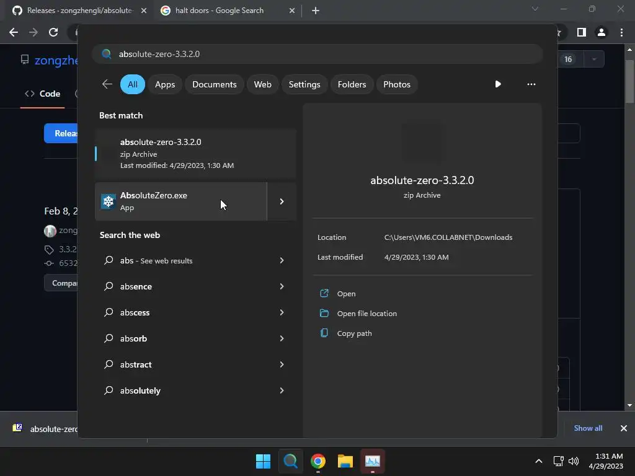The image size is (635, 476).
Task: Click the Chrome page vertical scrollbar
Action: (629, 81)
